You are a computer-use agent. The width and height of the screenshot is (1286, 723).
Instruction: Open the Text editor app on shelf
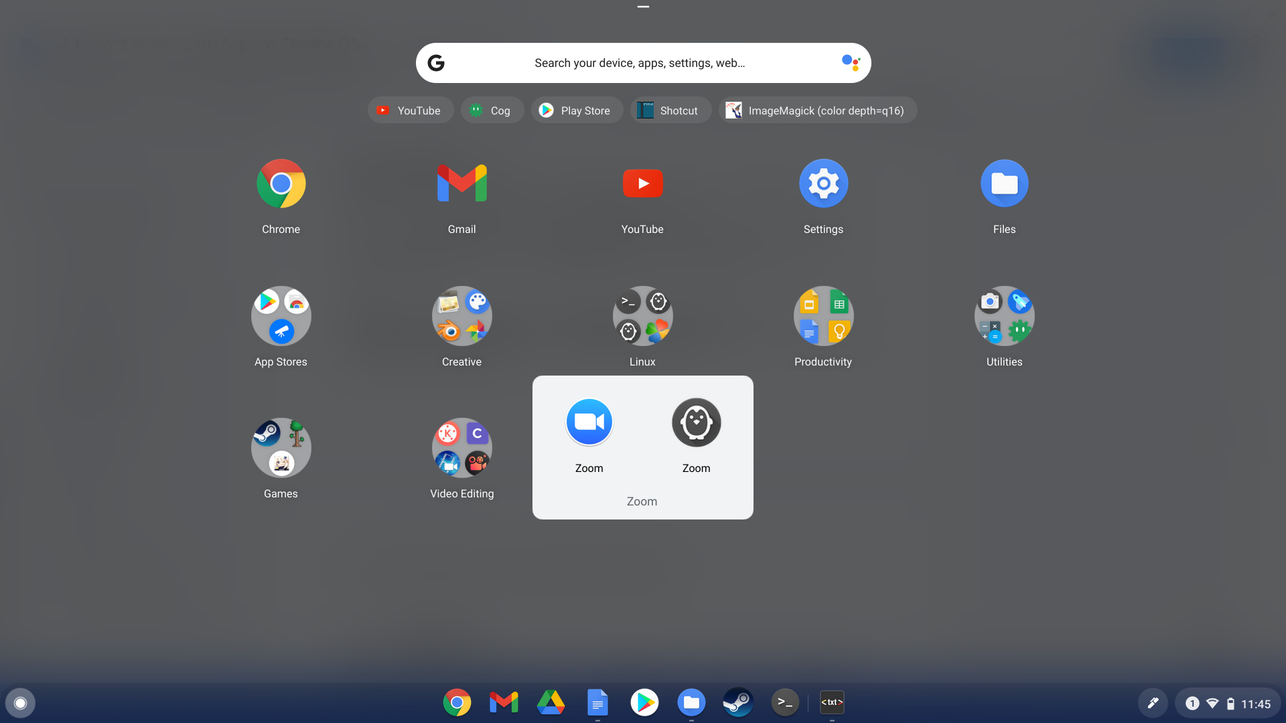click(832, 703)
